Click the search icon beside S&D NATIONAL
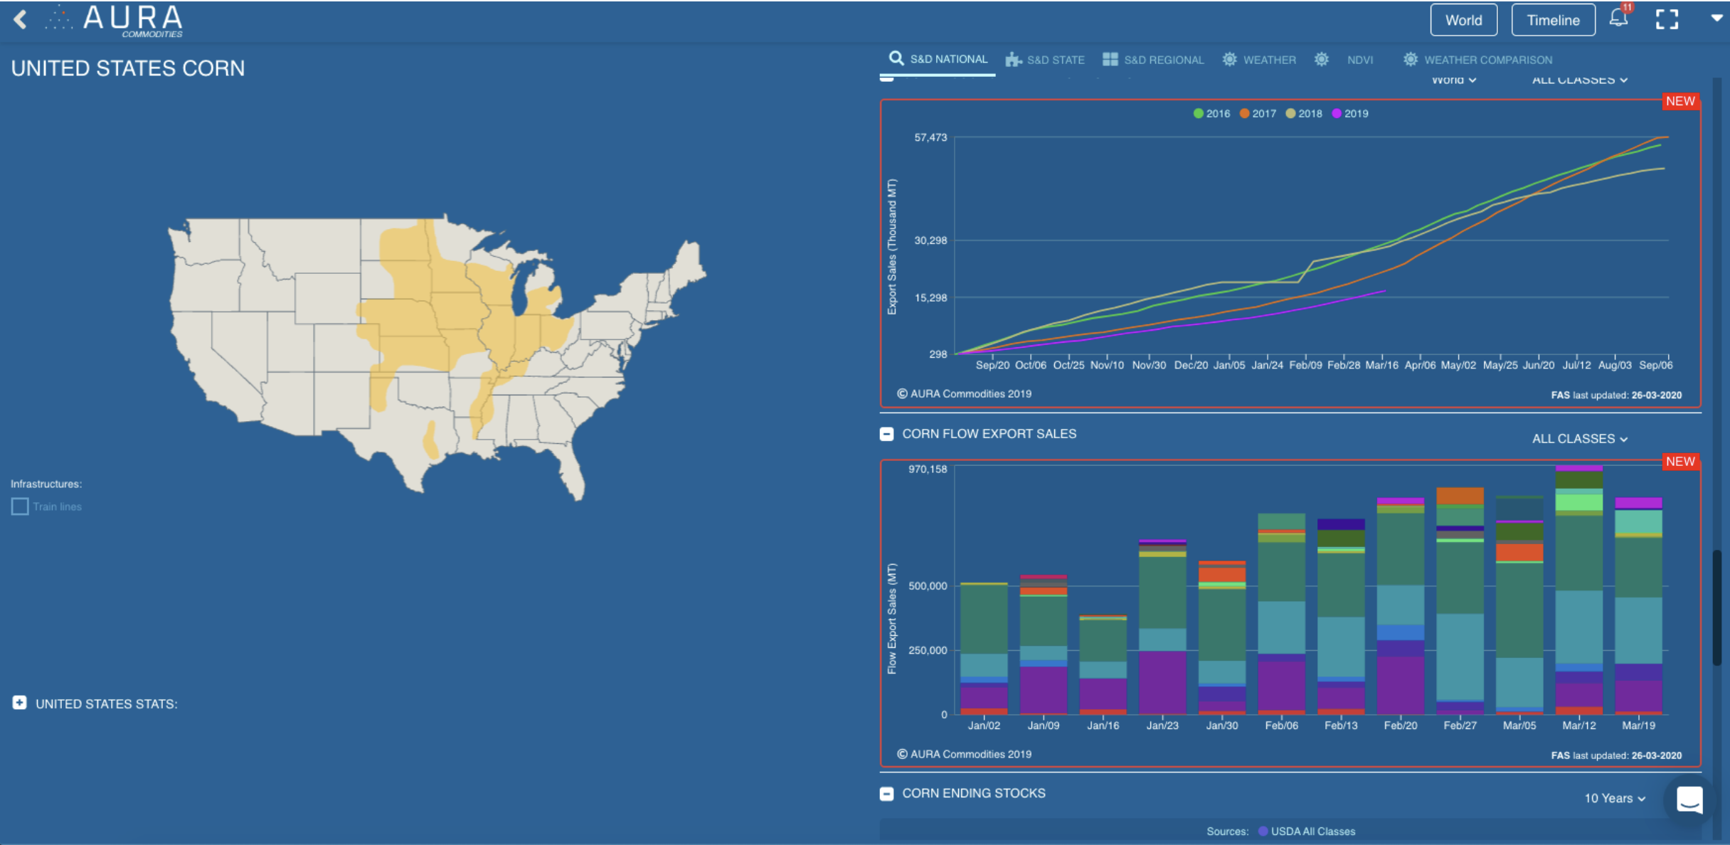This screenshot has height=845, width=1730. [896, 58]
